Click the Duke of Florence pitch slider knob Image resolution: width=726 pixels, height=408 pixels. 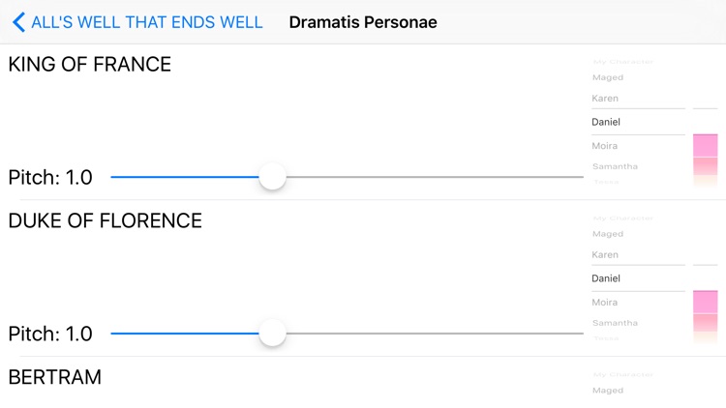coord(273,334)
